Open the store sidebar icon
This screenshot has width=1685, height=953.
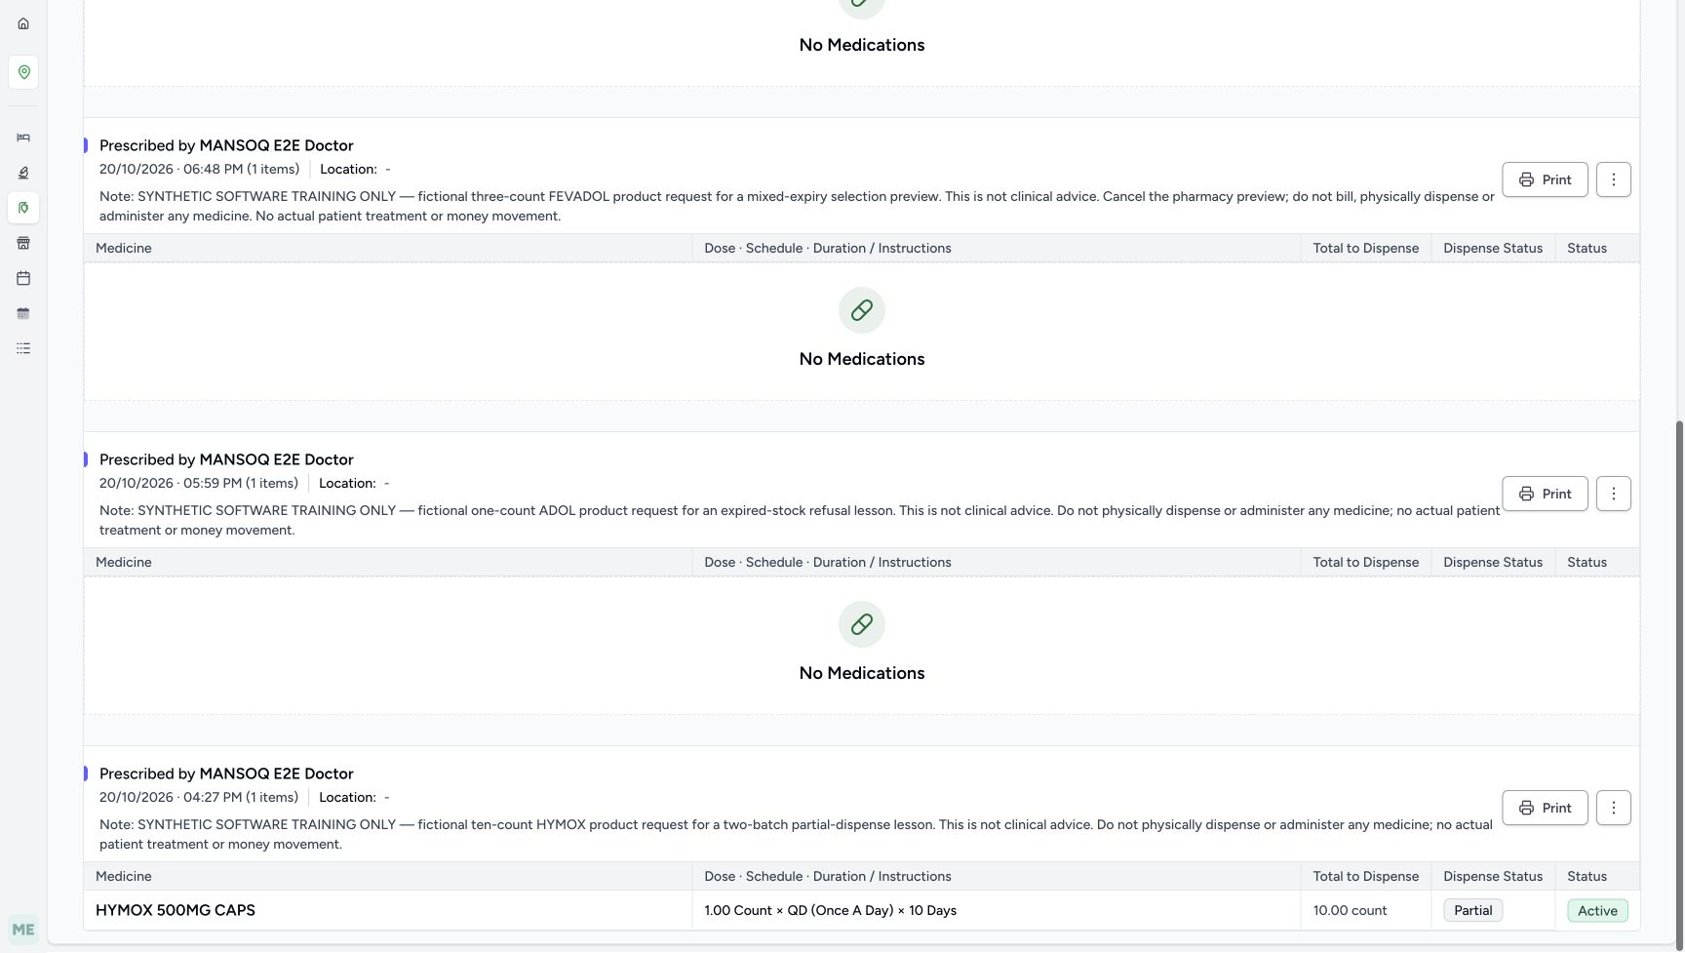click(23, 243)
